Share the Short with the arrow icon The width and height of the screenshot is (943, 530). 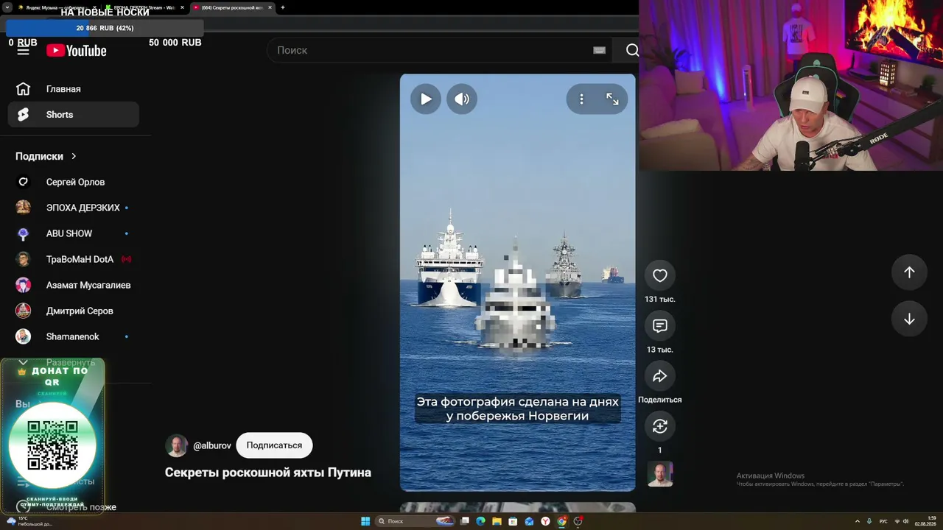660,375
